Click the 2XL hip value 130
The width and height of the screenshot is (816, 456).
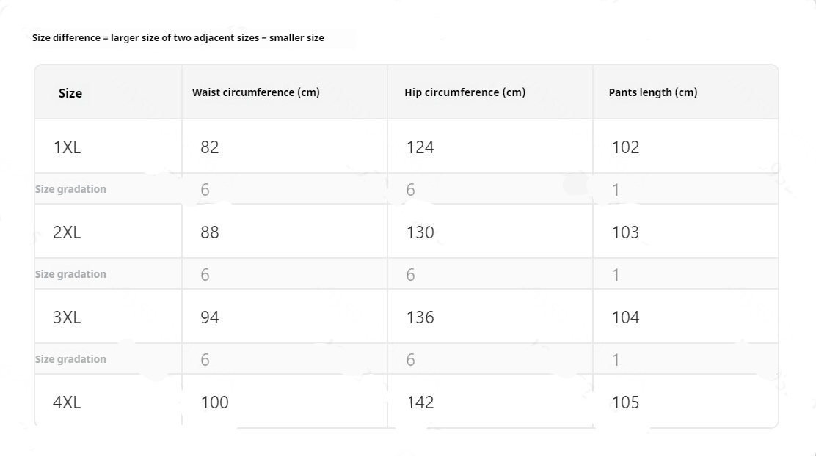click(x=420, y=232)
